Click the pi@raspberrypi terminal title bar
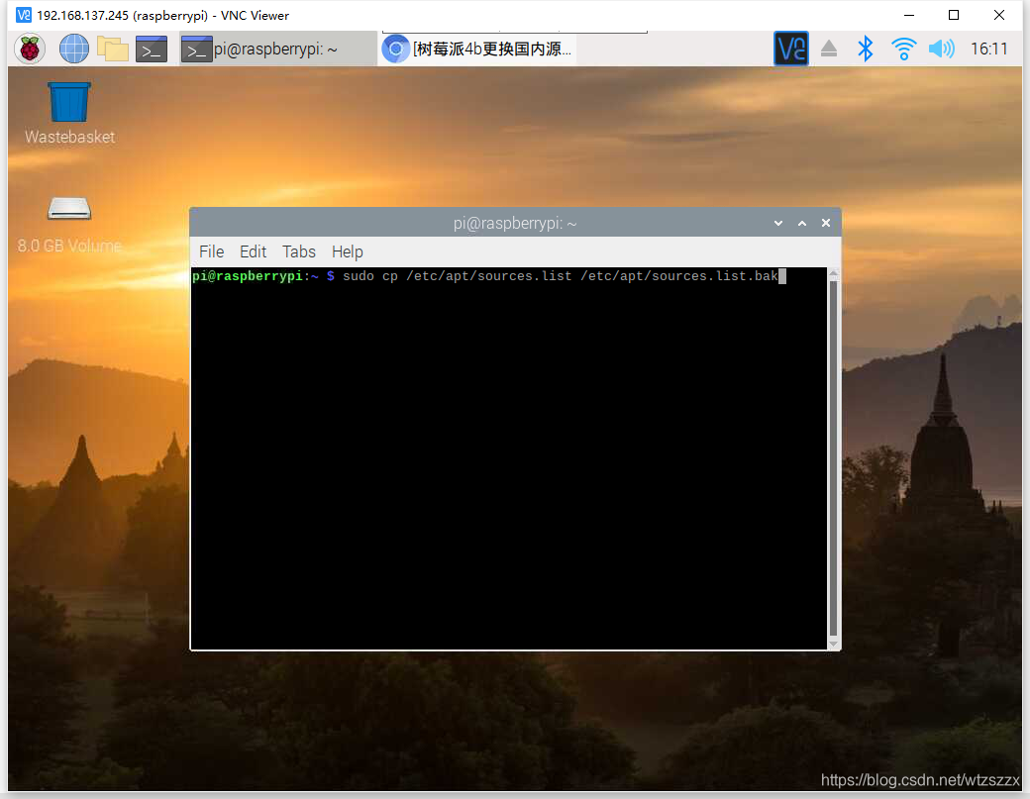Viewport: 1030px width, 799px height. point(515,223)
